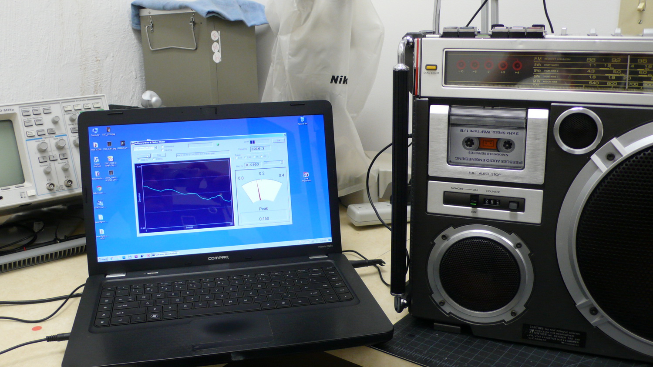Open the Alice_Joann on Heel file icon
The width and height of the screenshot is (653, 367).
pyautogui.click(x=111, y=175)
